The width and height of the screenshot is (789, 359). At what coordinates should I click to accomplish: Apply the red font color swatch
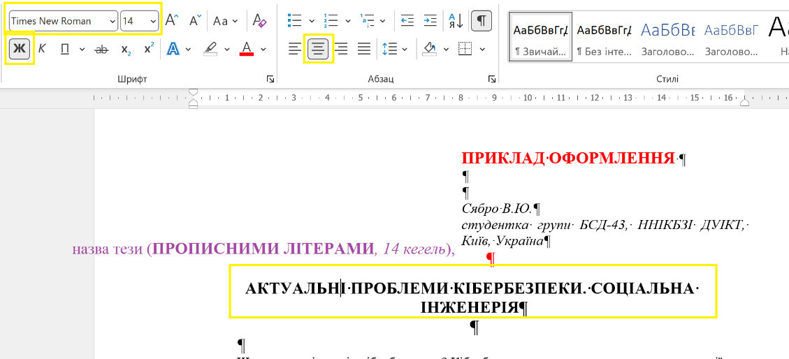pos(246,50)
